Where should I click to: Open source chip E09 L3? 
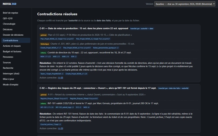pos(74,56)
